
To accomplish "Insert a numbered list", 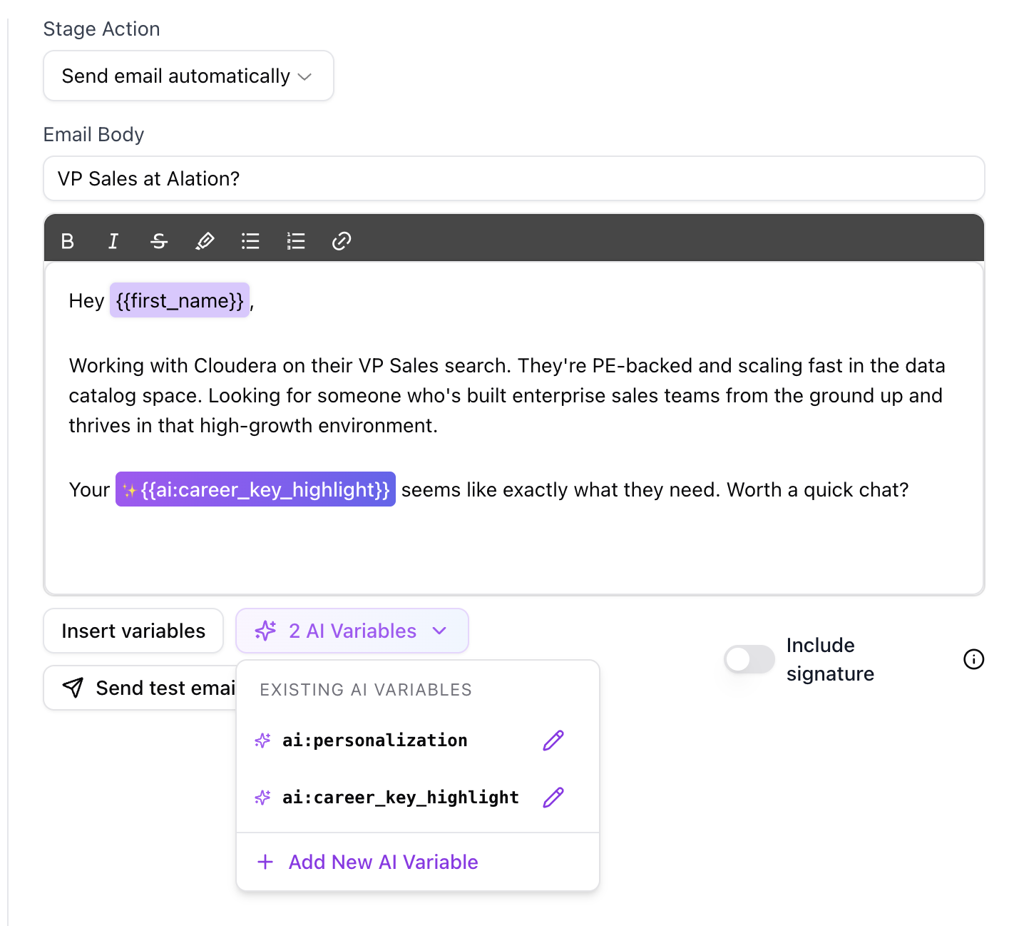I will pos(296,241).
